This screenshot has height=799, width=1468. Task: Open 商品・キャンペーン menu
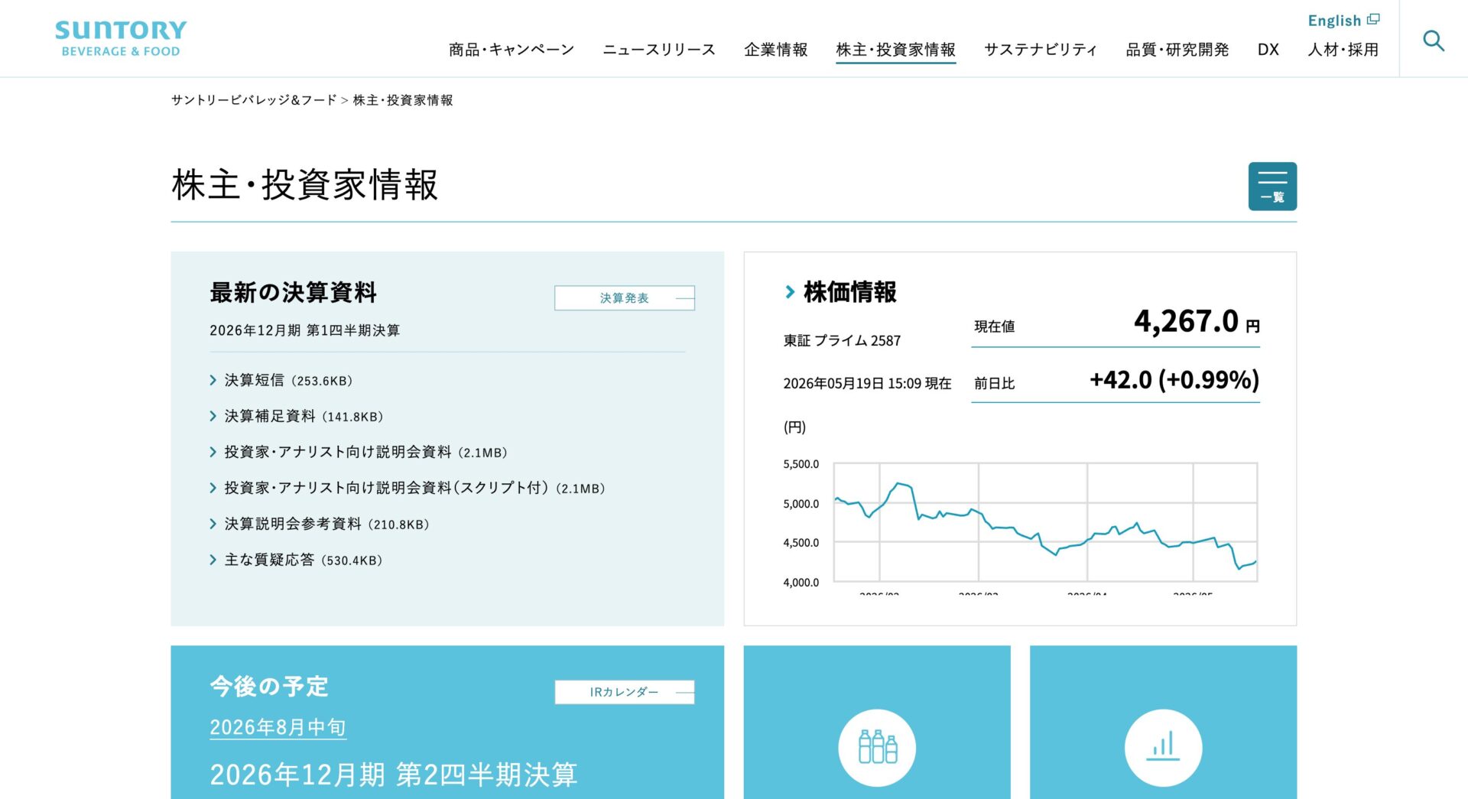[x=512, y=50]
